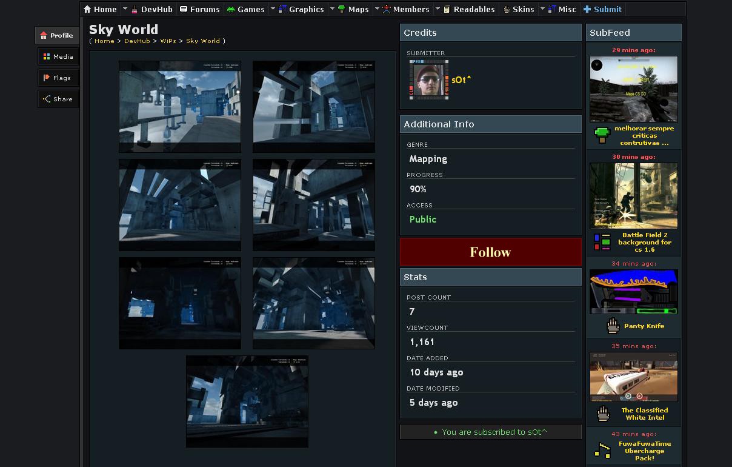732x467 pixels.
Task: Click the Skins hand icon in navbar
Action: 507,9
